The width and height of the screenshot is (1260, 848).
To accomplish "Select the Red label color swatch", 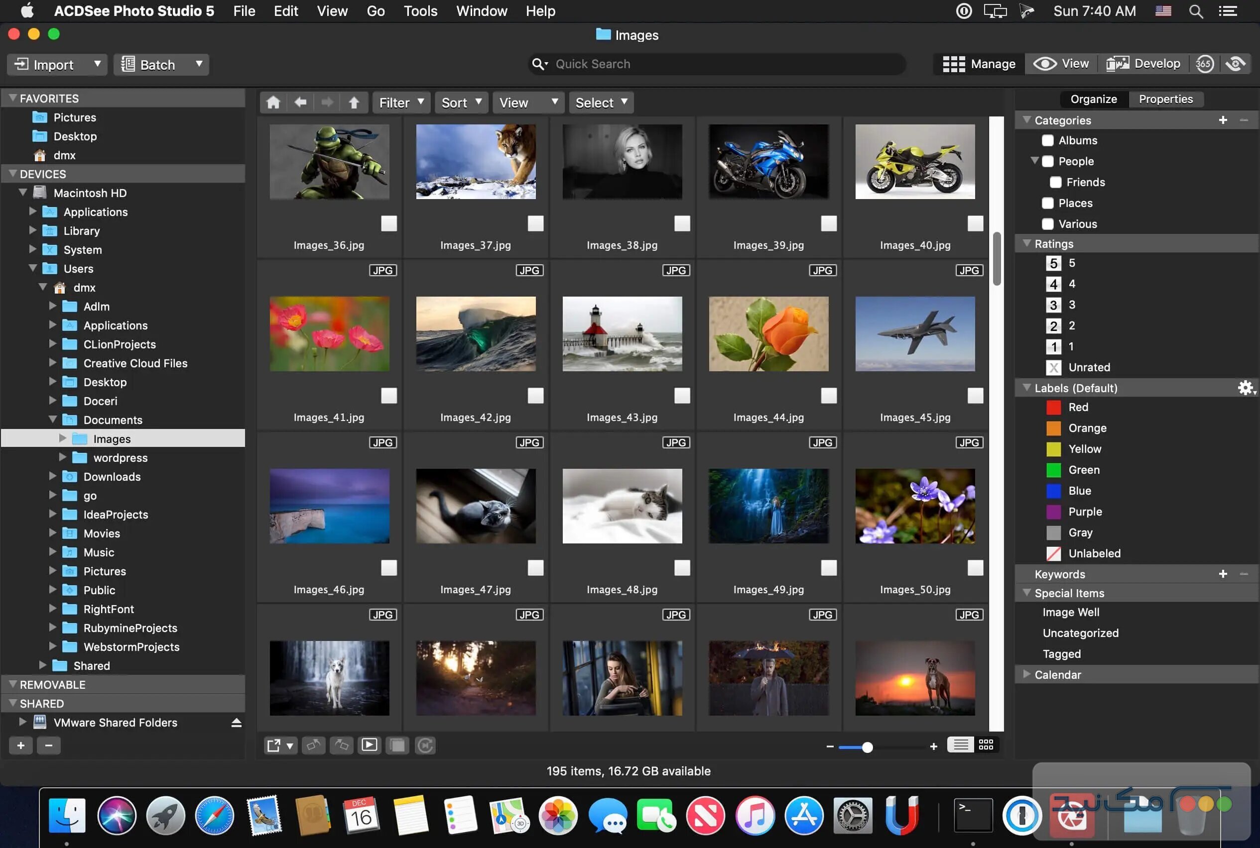I will point(1053,407).
